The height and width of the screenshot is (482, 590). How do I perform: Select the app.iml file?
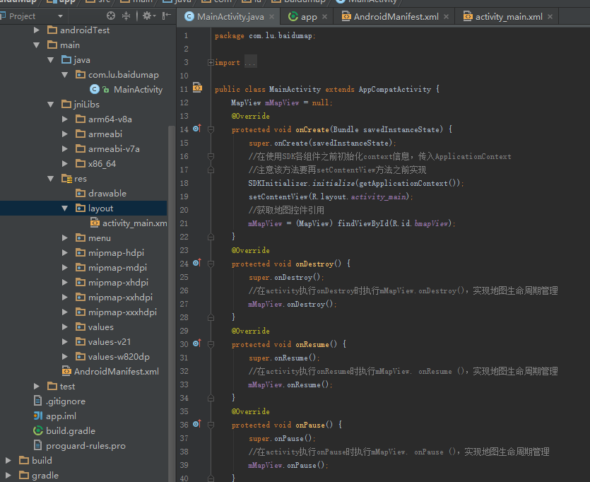pos(55,416)
